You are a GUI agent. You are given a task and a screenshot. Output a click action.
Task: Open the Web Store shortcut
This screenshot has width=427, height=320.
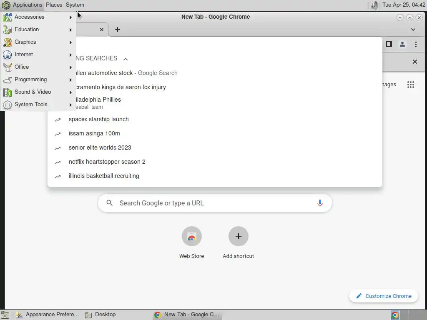click(x=192, y=242)
